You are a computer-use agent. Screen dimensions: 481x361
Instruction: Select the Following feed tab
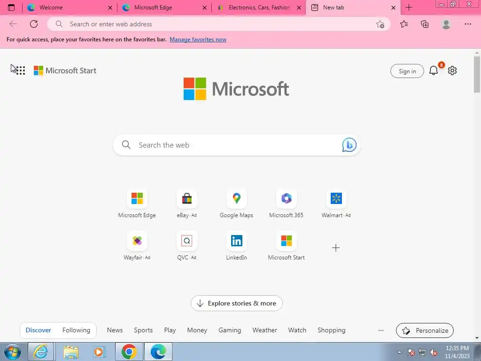(x=77, y=330)
